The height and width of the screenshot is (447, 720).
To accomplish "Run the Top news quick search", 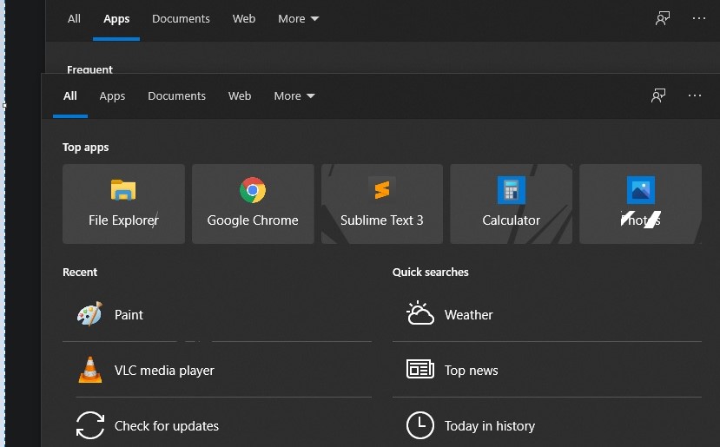I will click(x=547, y=370).
